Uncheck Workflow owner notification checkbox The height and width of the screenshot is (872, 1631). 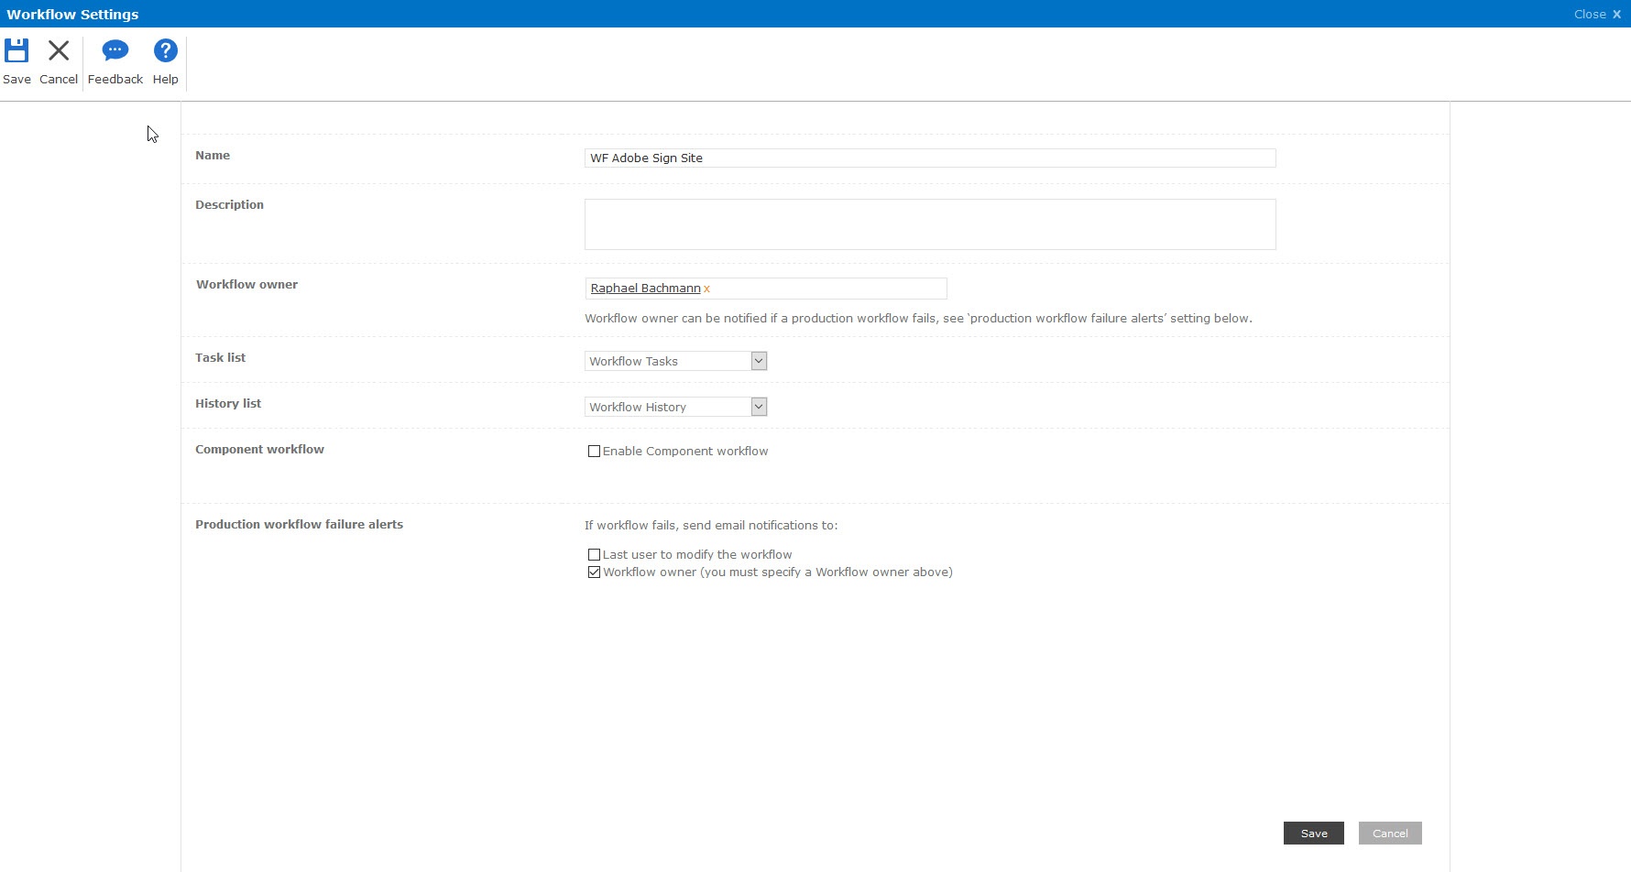594,572
